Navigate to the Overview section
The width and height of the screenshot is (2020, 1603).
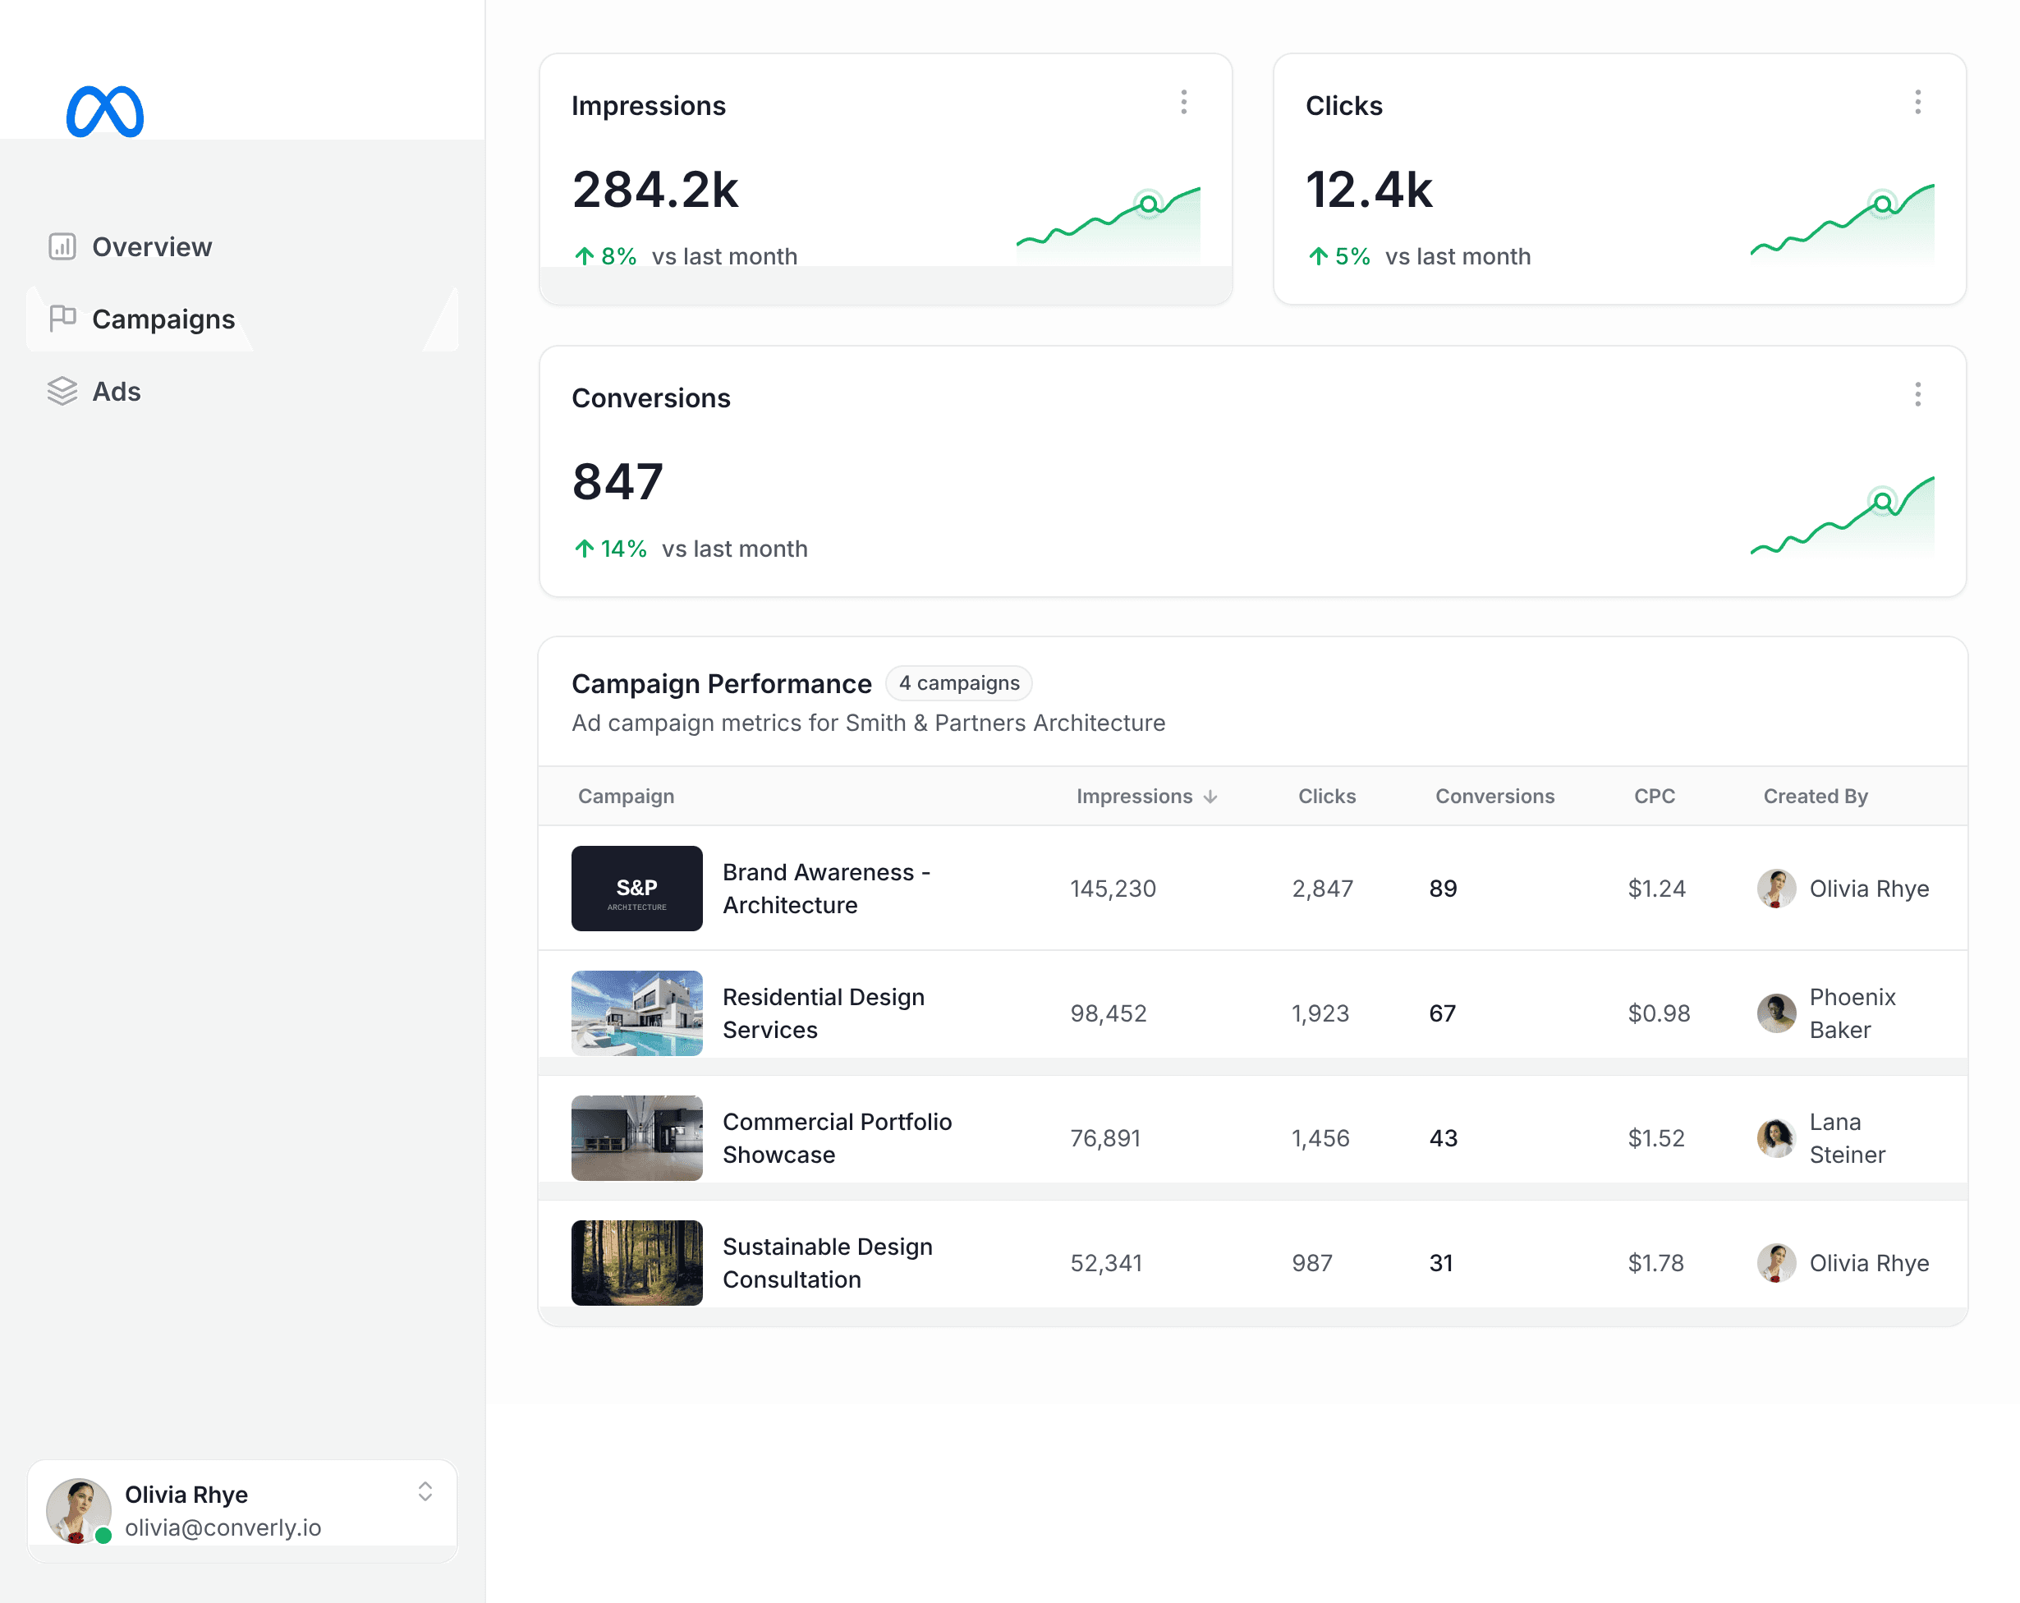point(151,246)
